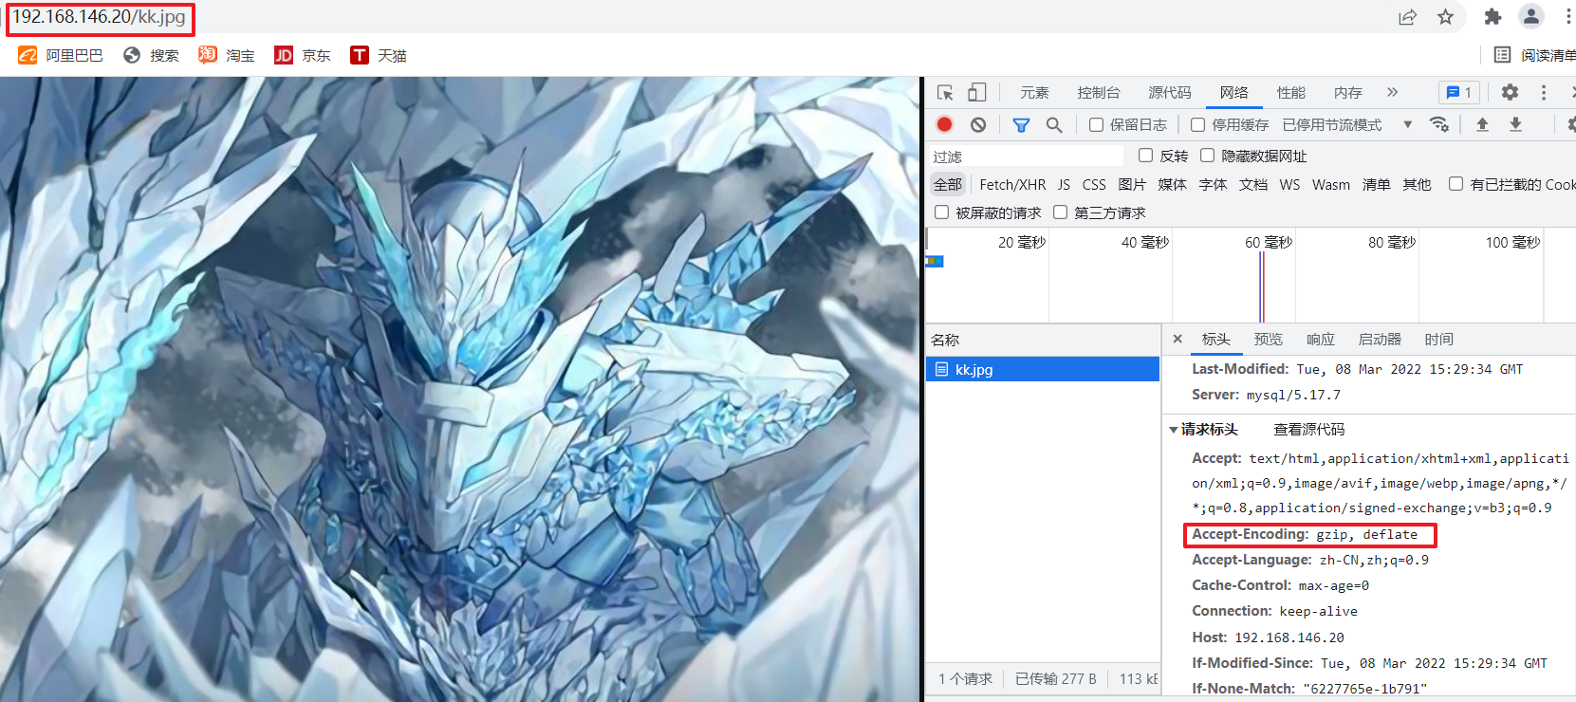This screenshot has height=702, width=1576.
Task: Check the 被屏蔽的请求 checkbox
Action: 941,212
